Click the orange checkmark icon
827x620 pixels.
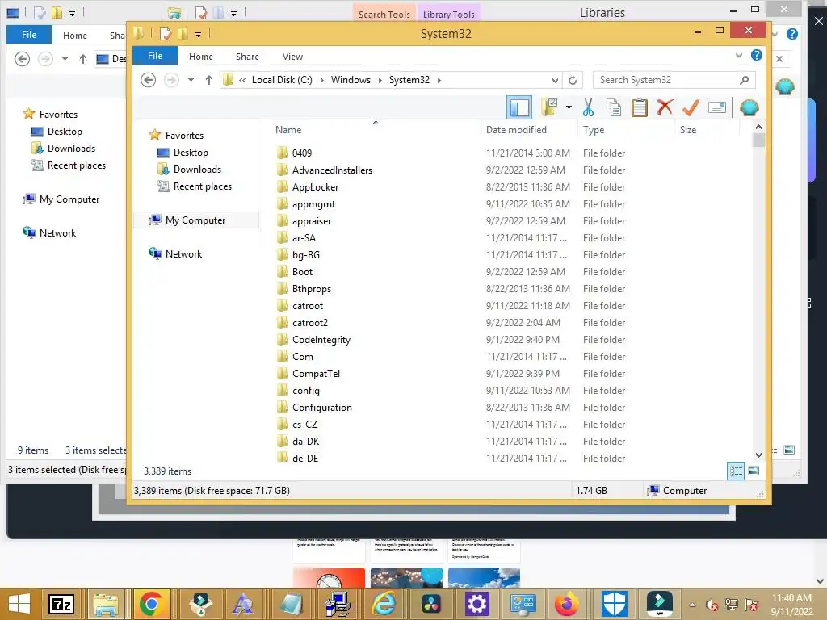coord(691,107)
